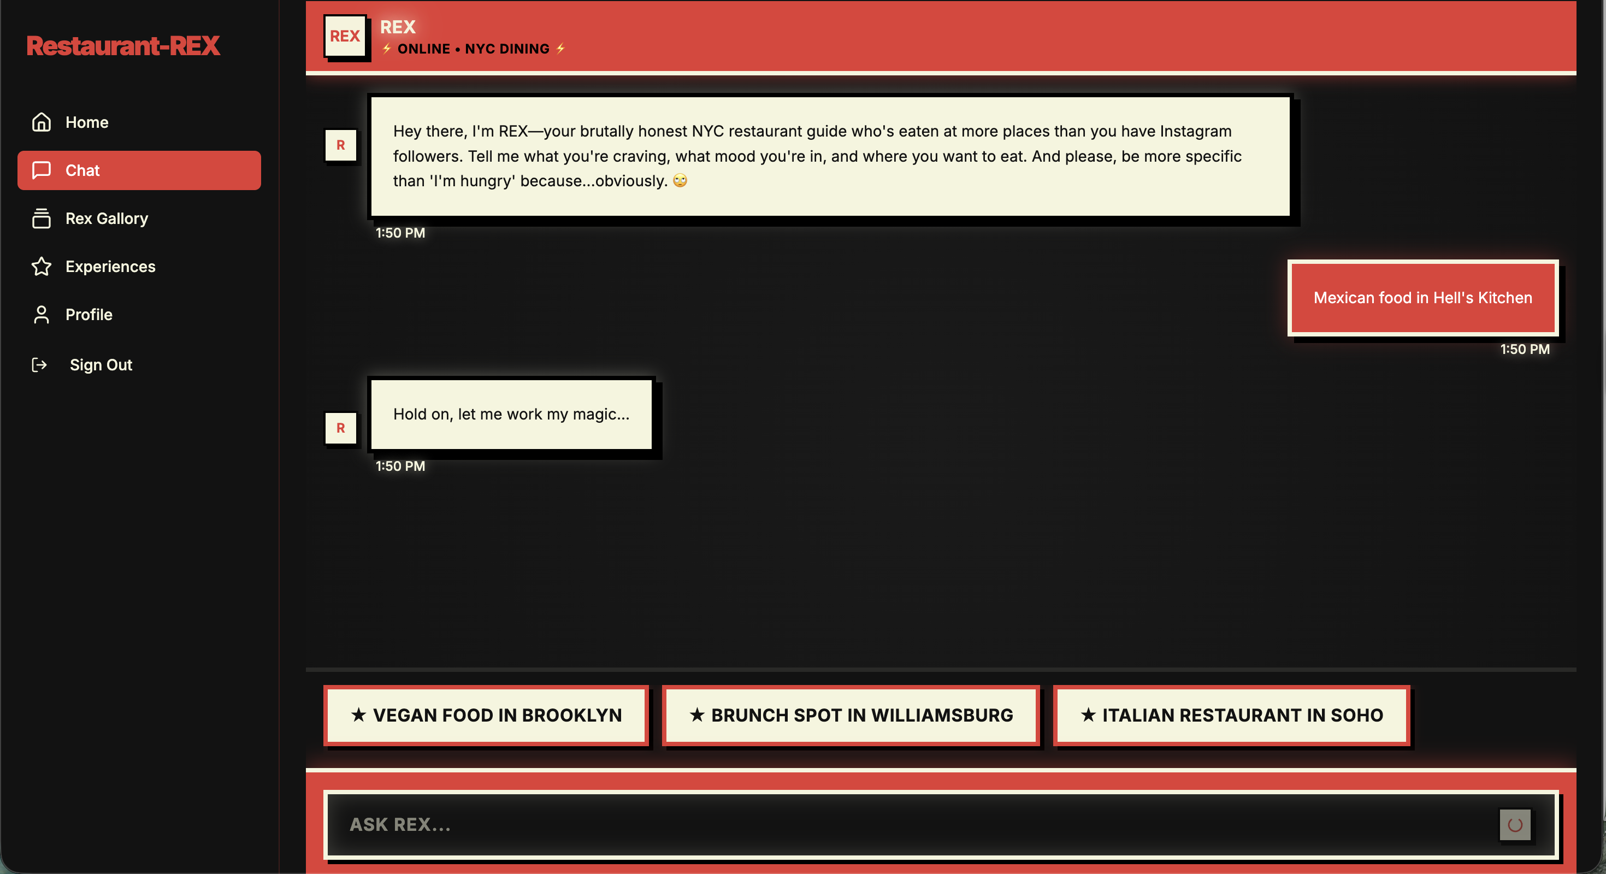Open the Rex Gallery menu item

pyautogui.click(x=107, y=218)
